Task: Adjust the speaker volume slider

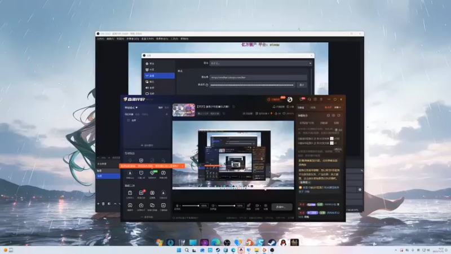Action: [x=227, y=205]
